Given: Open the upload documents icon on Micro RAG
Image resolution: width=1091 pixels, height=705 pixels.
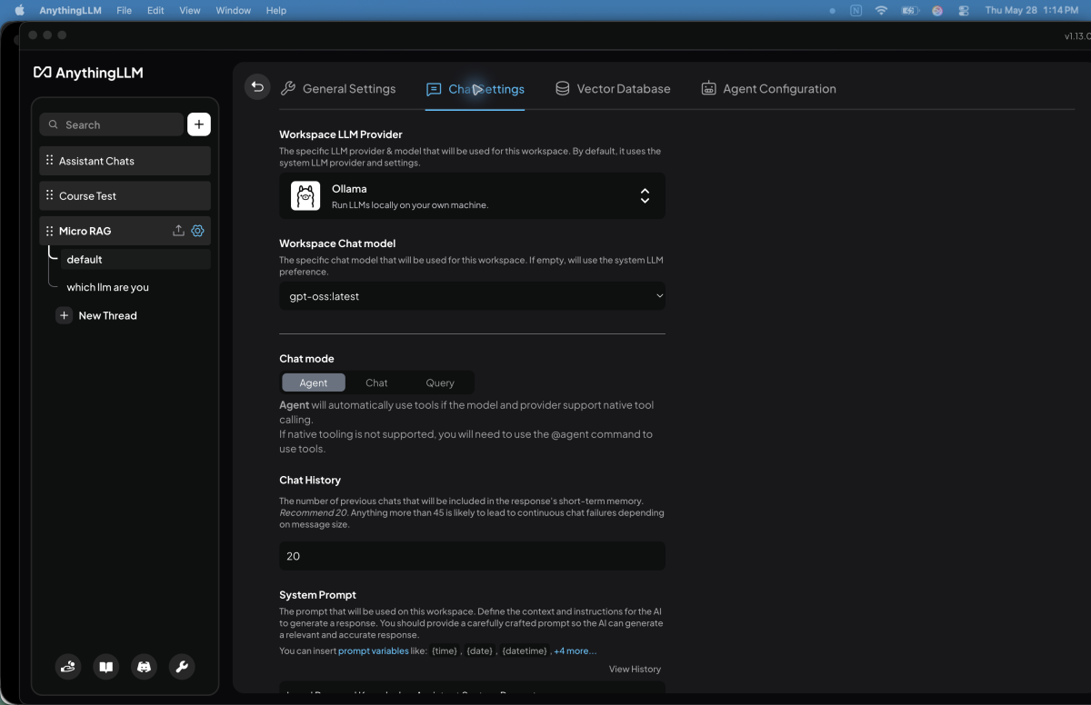Looking at the screenshot, I should coord(178,231).
